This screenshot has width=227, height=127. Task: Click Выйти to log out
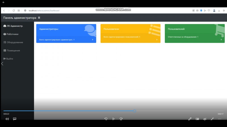8,59
